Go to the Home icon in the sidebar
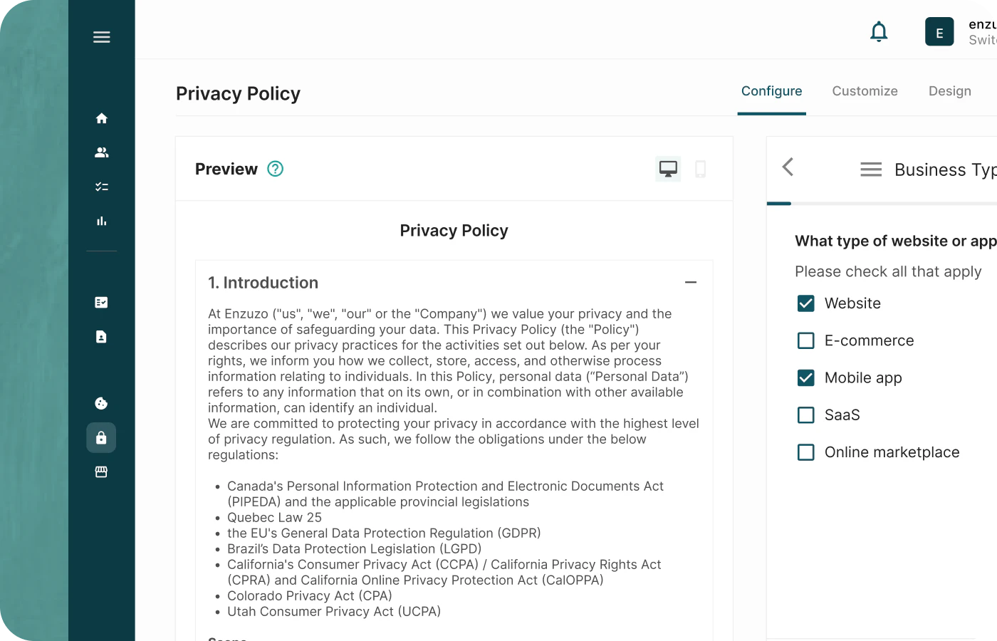Screen dimensions: 997x641 (x=101, y=118)
